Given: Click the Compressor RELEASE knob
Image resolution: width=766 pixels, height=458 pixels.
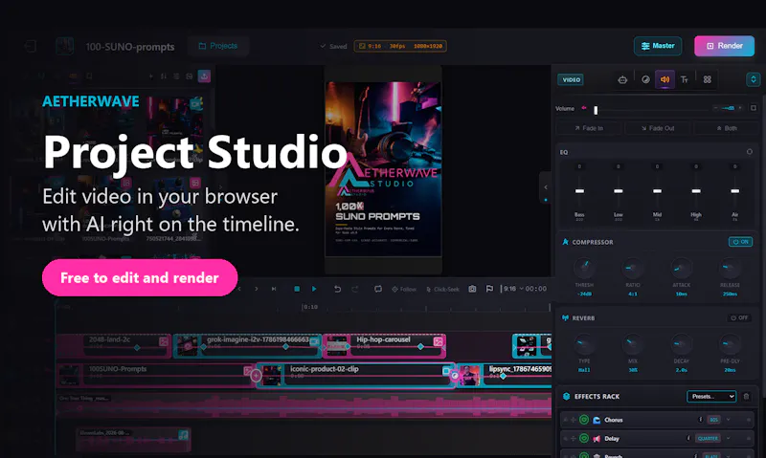Looking at the screenshot, I should click(x=730, y=268).
